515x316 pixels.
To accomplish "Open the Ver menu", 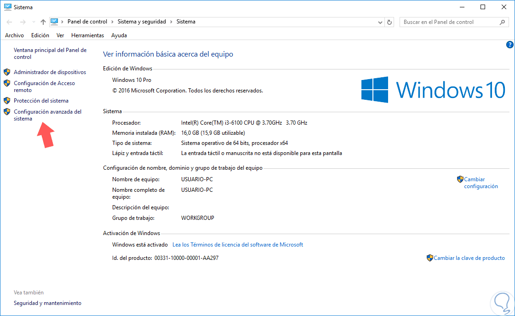I will [60, 35].
